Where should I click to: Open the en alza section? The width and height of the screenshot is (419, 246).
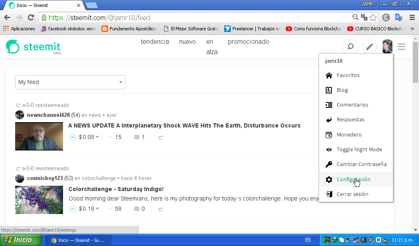[212, 47]
